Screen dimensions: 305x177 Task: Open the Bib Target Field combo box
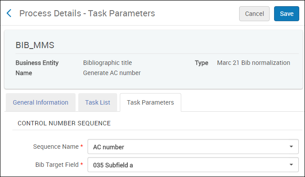[186, 165]
